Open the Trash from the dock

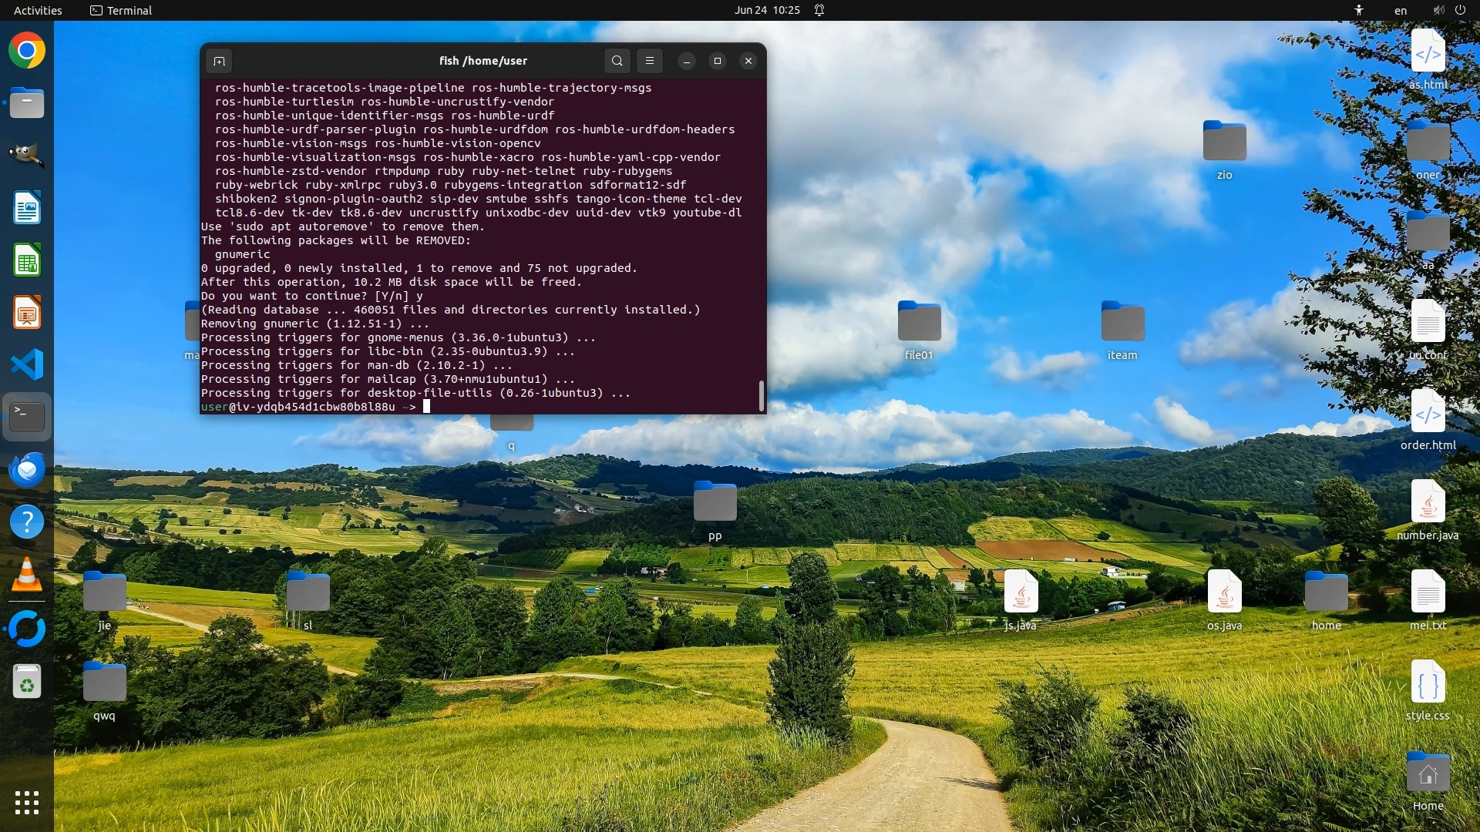(27, 682)
